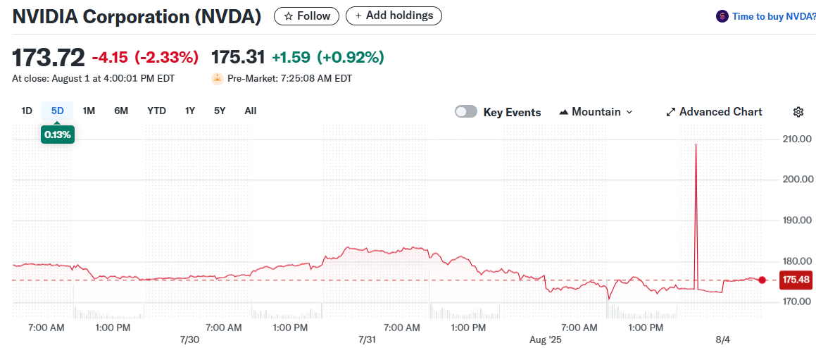The height and width of the screenshot is (348, 816).
Task: Click the star icon in Follow button
Action: tap(289, 16)
